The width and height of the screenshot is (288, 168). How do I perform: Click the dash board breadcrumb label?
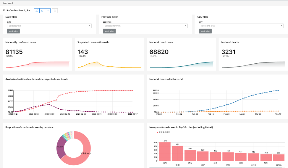coord(8,3)
